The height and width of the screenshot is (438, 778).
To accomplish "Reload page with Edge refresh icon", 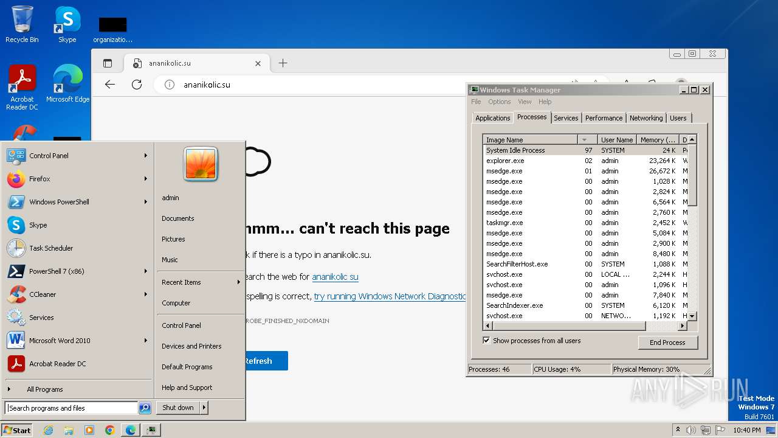I will pos(137,85).
